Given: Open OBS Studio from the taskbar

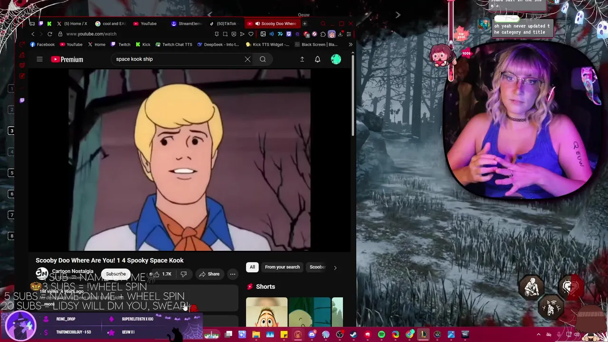Looking at the screenshot, I should (340, 335).
